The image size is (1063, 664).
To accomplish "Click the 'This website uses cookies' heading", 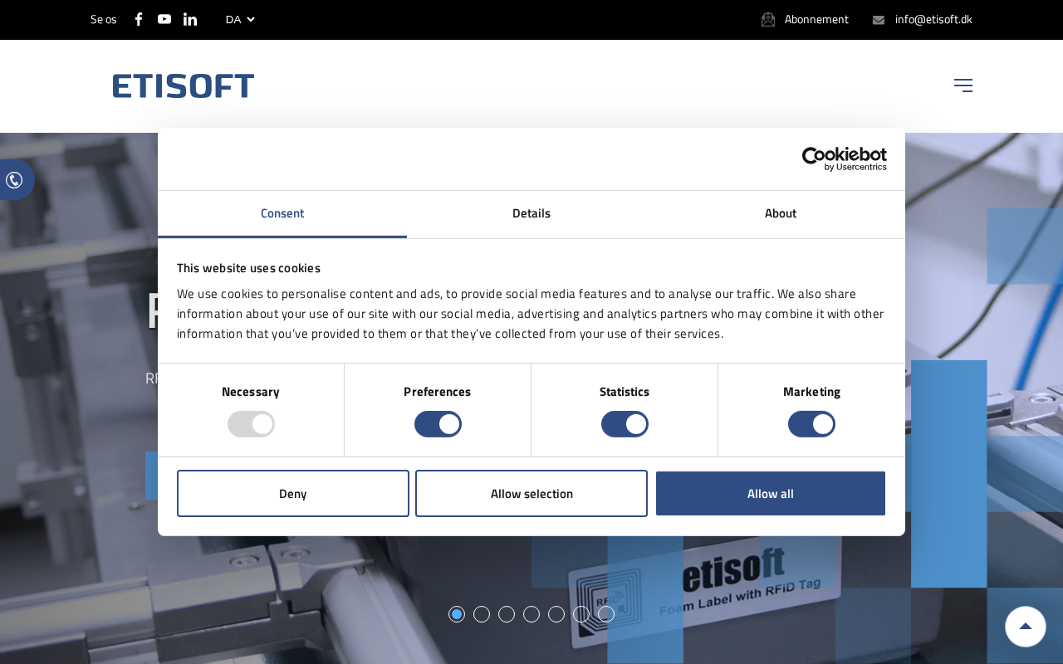I will [248, 268].
